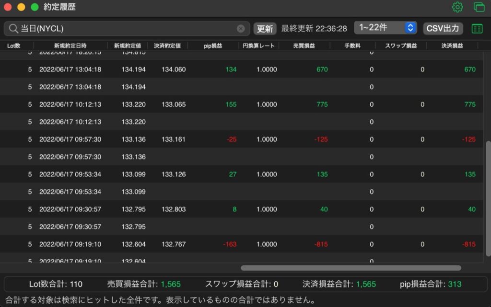Click the green list layout icon beside CSV出力
491x307 pixels.
(x=477, y=29)
